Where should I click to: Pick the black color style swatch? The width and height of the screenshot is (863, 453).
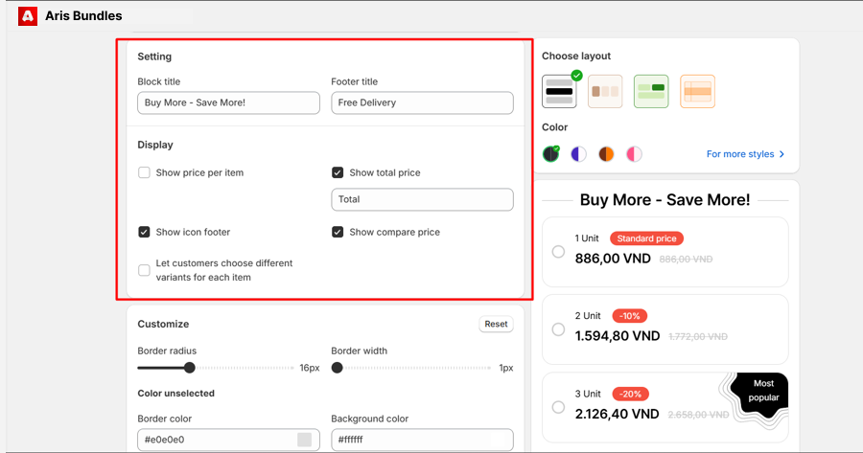(551, 154)
